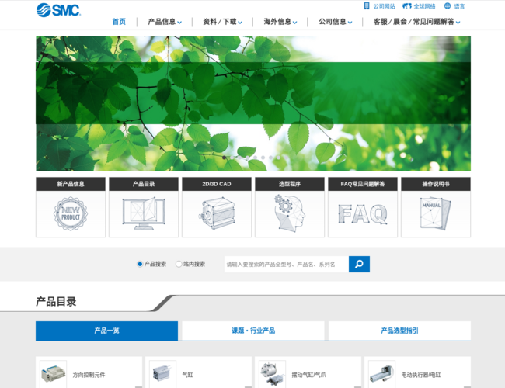Click the 选型程序 tile header
505x388 pixels.
click(290, 184)
